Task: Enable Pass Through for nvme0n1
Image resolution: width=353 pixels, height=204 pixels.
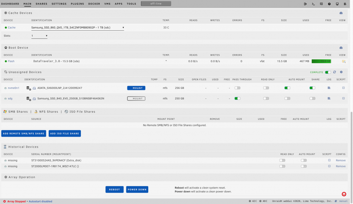Action: (237, 88)
